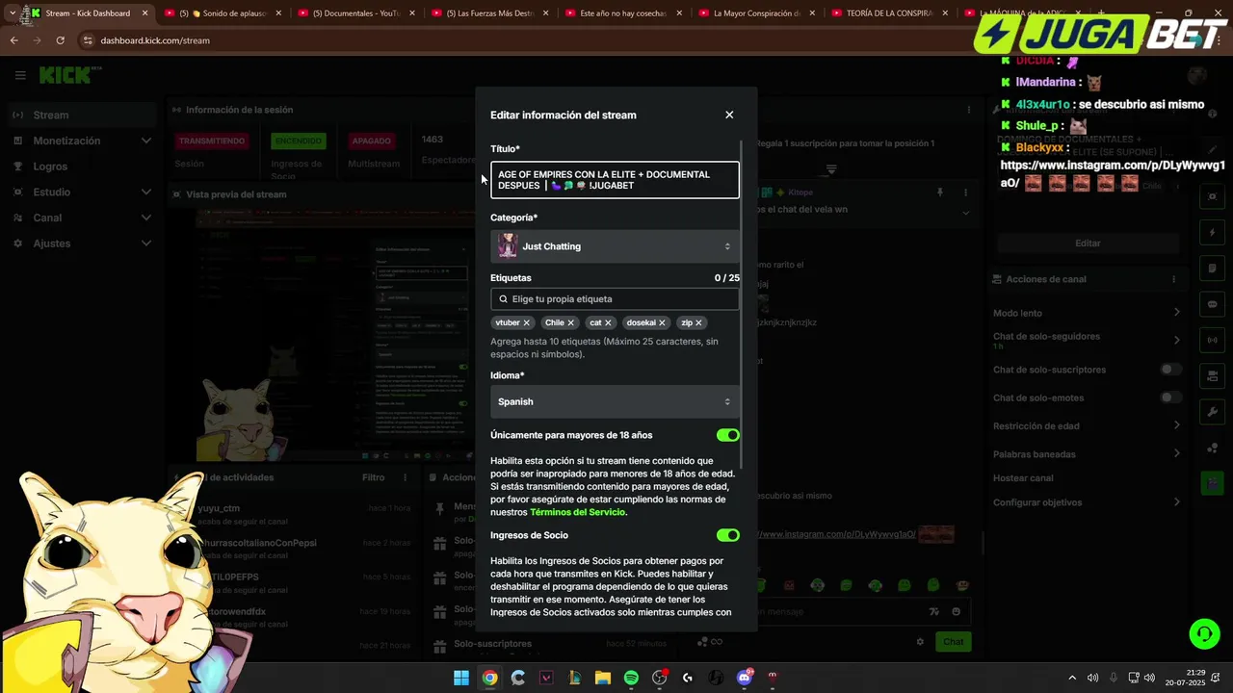The height and width of the screenshot is (693, 1233).
Task: Click the browser back arrow
Action: coord(13,40)
